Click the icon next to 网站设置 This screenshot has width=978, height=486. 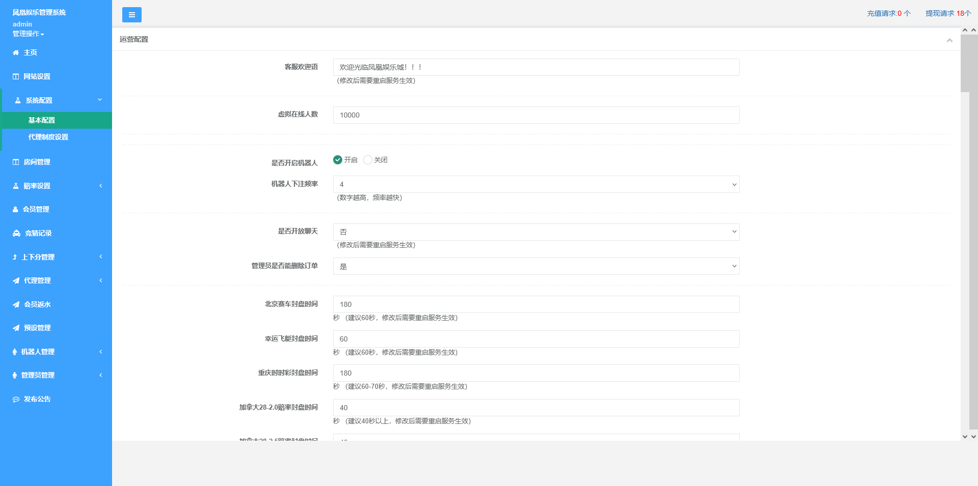16,76
